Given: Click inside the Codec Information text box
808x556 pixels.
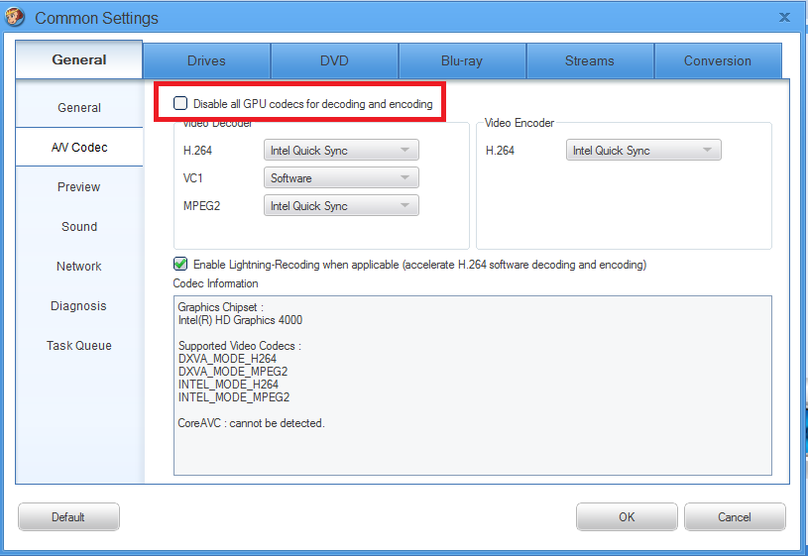Looking at the screenshot, I should (473, 386).
